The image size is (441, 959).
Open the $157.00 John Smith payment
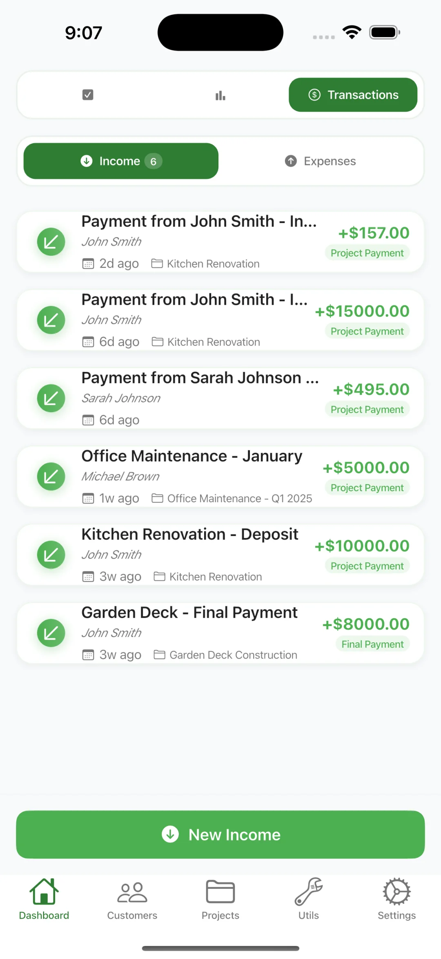[x=220, y=242]
